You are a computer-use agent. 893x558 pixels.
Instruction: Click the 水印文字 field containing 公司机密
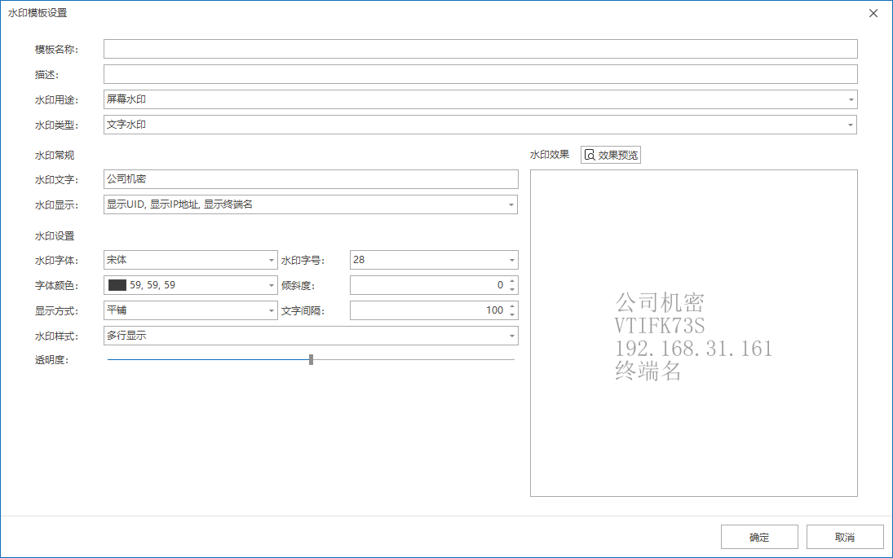click(311, 179)
